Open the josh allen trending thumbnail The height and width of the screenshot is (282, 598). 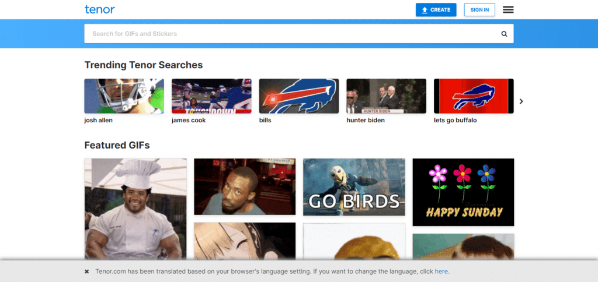point(124,96)
